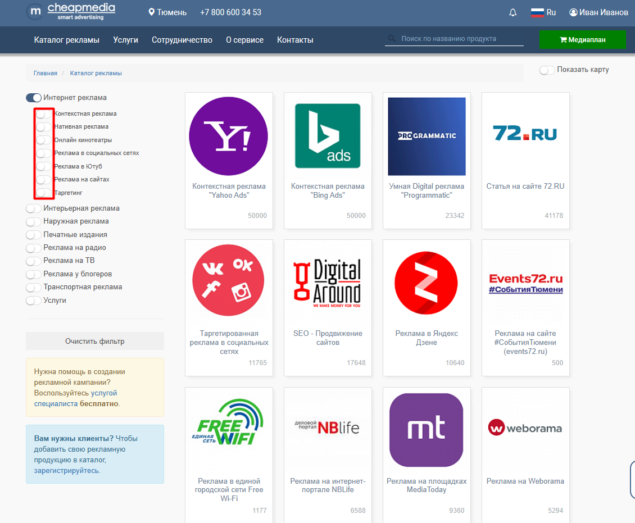Viewport: 635px width, 523px height.
Task: Open SEO - Продвижение сайтов title
Action: click(328, 338)
